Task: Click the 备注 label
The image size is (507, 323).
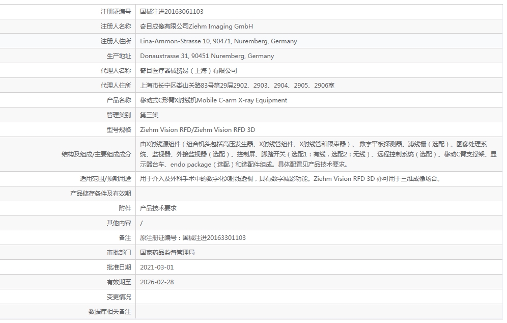Action: pos(125,238)
